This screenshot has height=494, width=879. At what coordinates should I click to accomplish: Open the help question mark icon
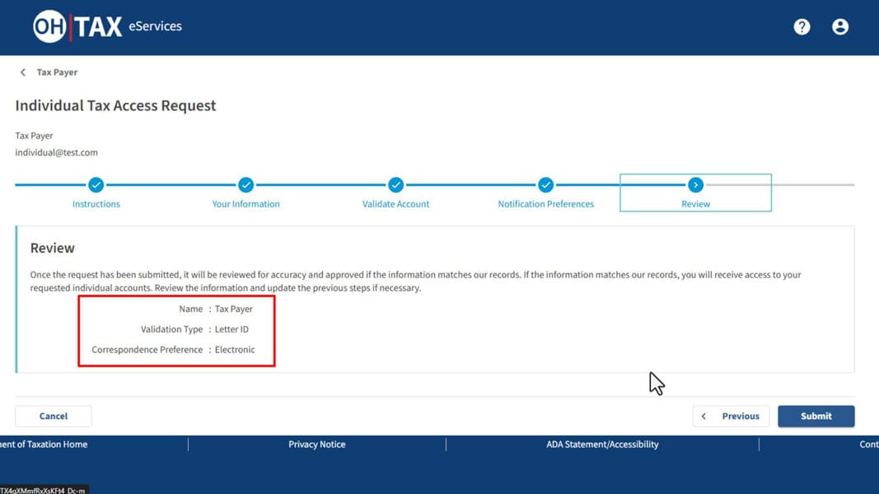pos(802,27)
